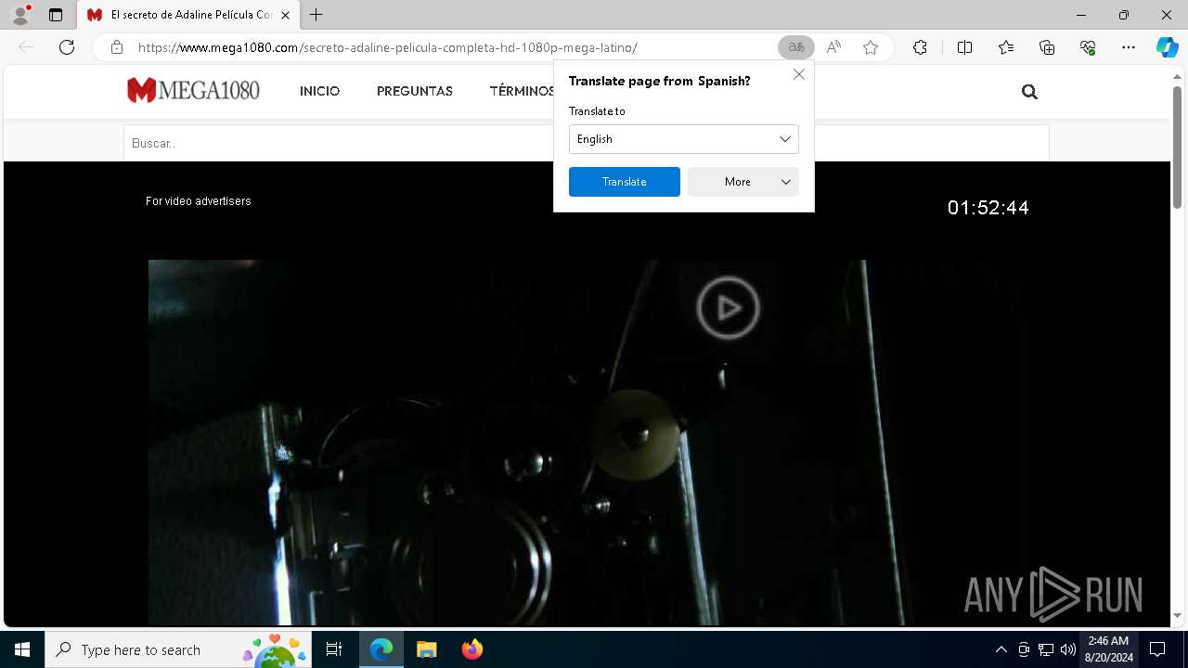Viewport: 1188px width, 668px height.
Task: Click the 01:52:44 video duration text
Action: (x=988, y=208)
